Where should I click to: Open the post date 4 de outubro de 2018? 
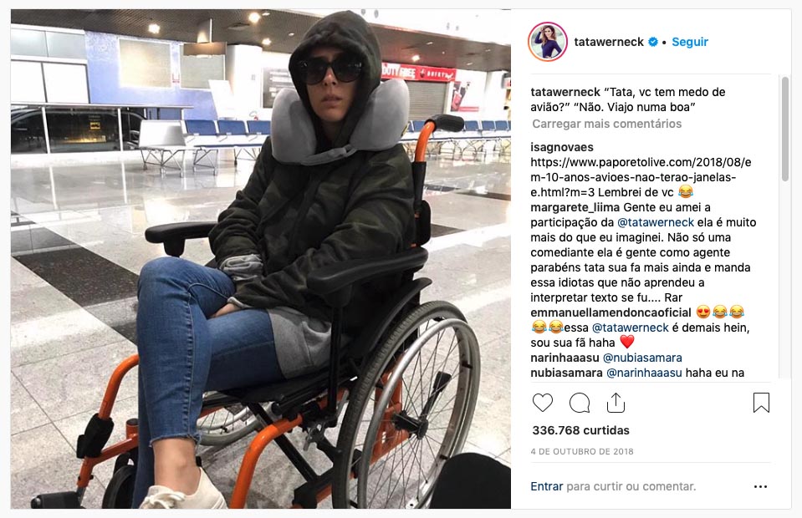pos(582,452)
